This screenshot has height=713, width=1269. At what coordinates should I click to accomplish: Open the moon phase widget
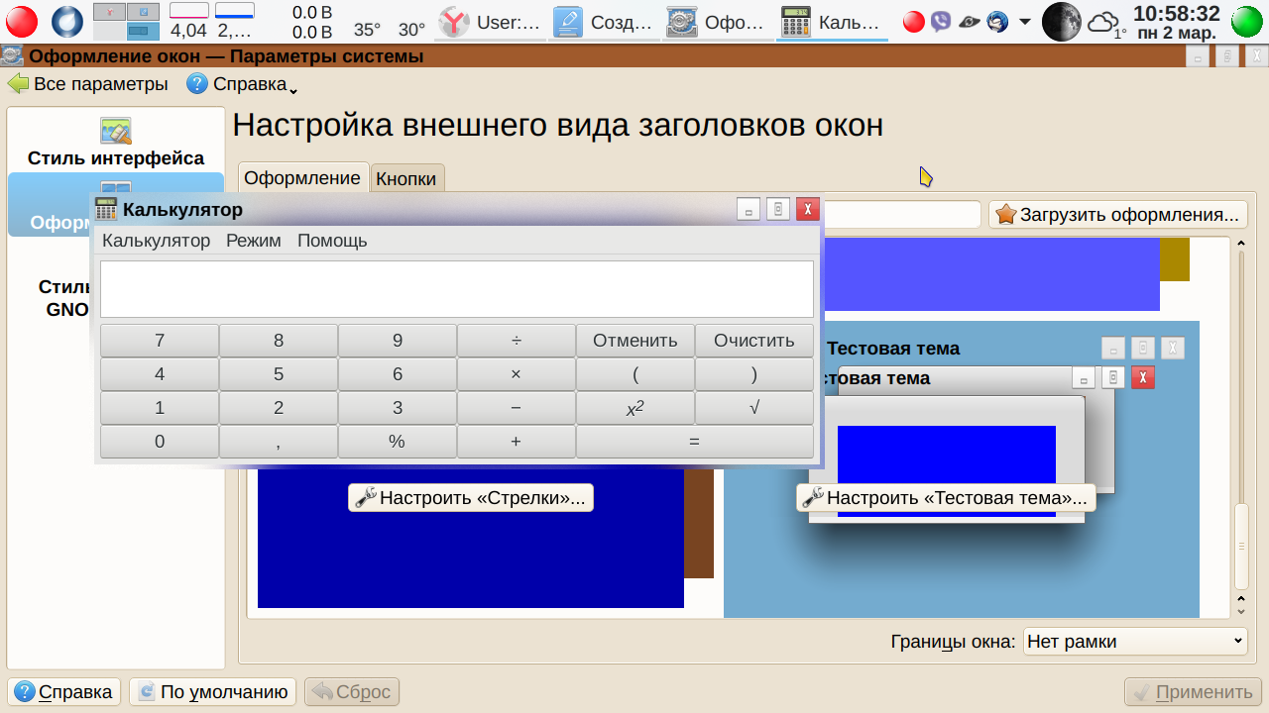[1061, 22]
